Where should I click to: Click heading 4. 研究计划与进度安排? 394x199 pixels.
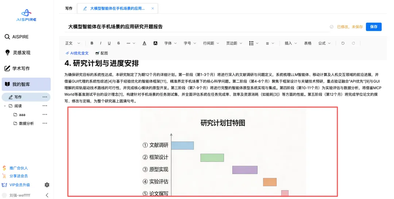101,63
